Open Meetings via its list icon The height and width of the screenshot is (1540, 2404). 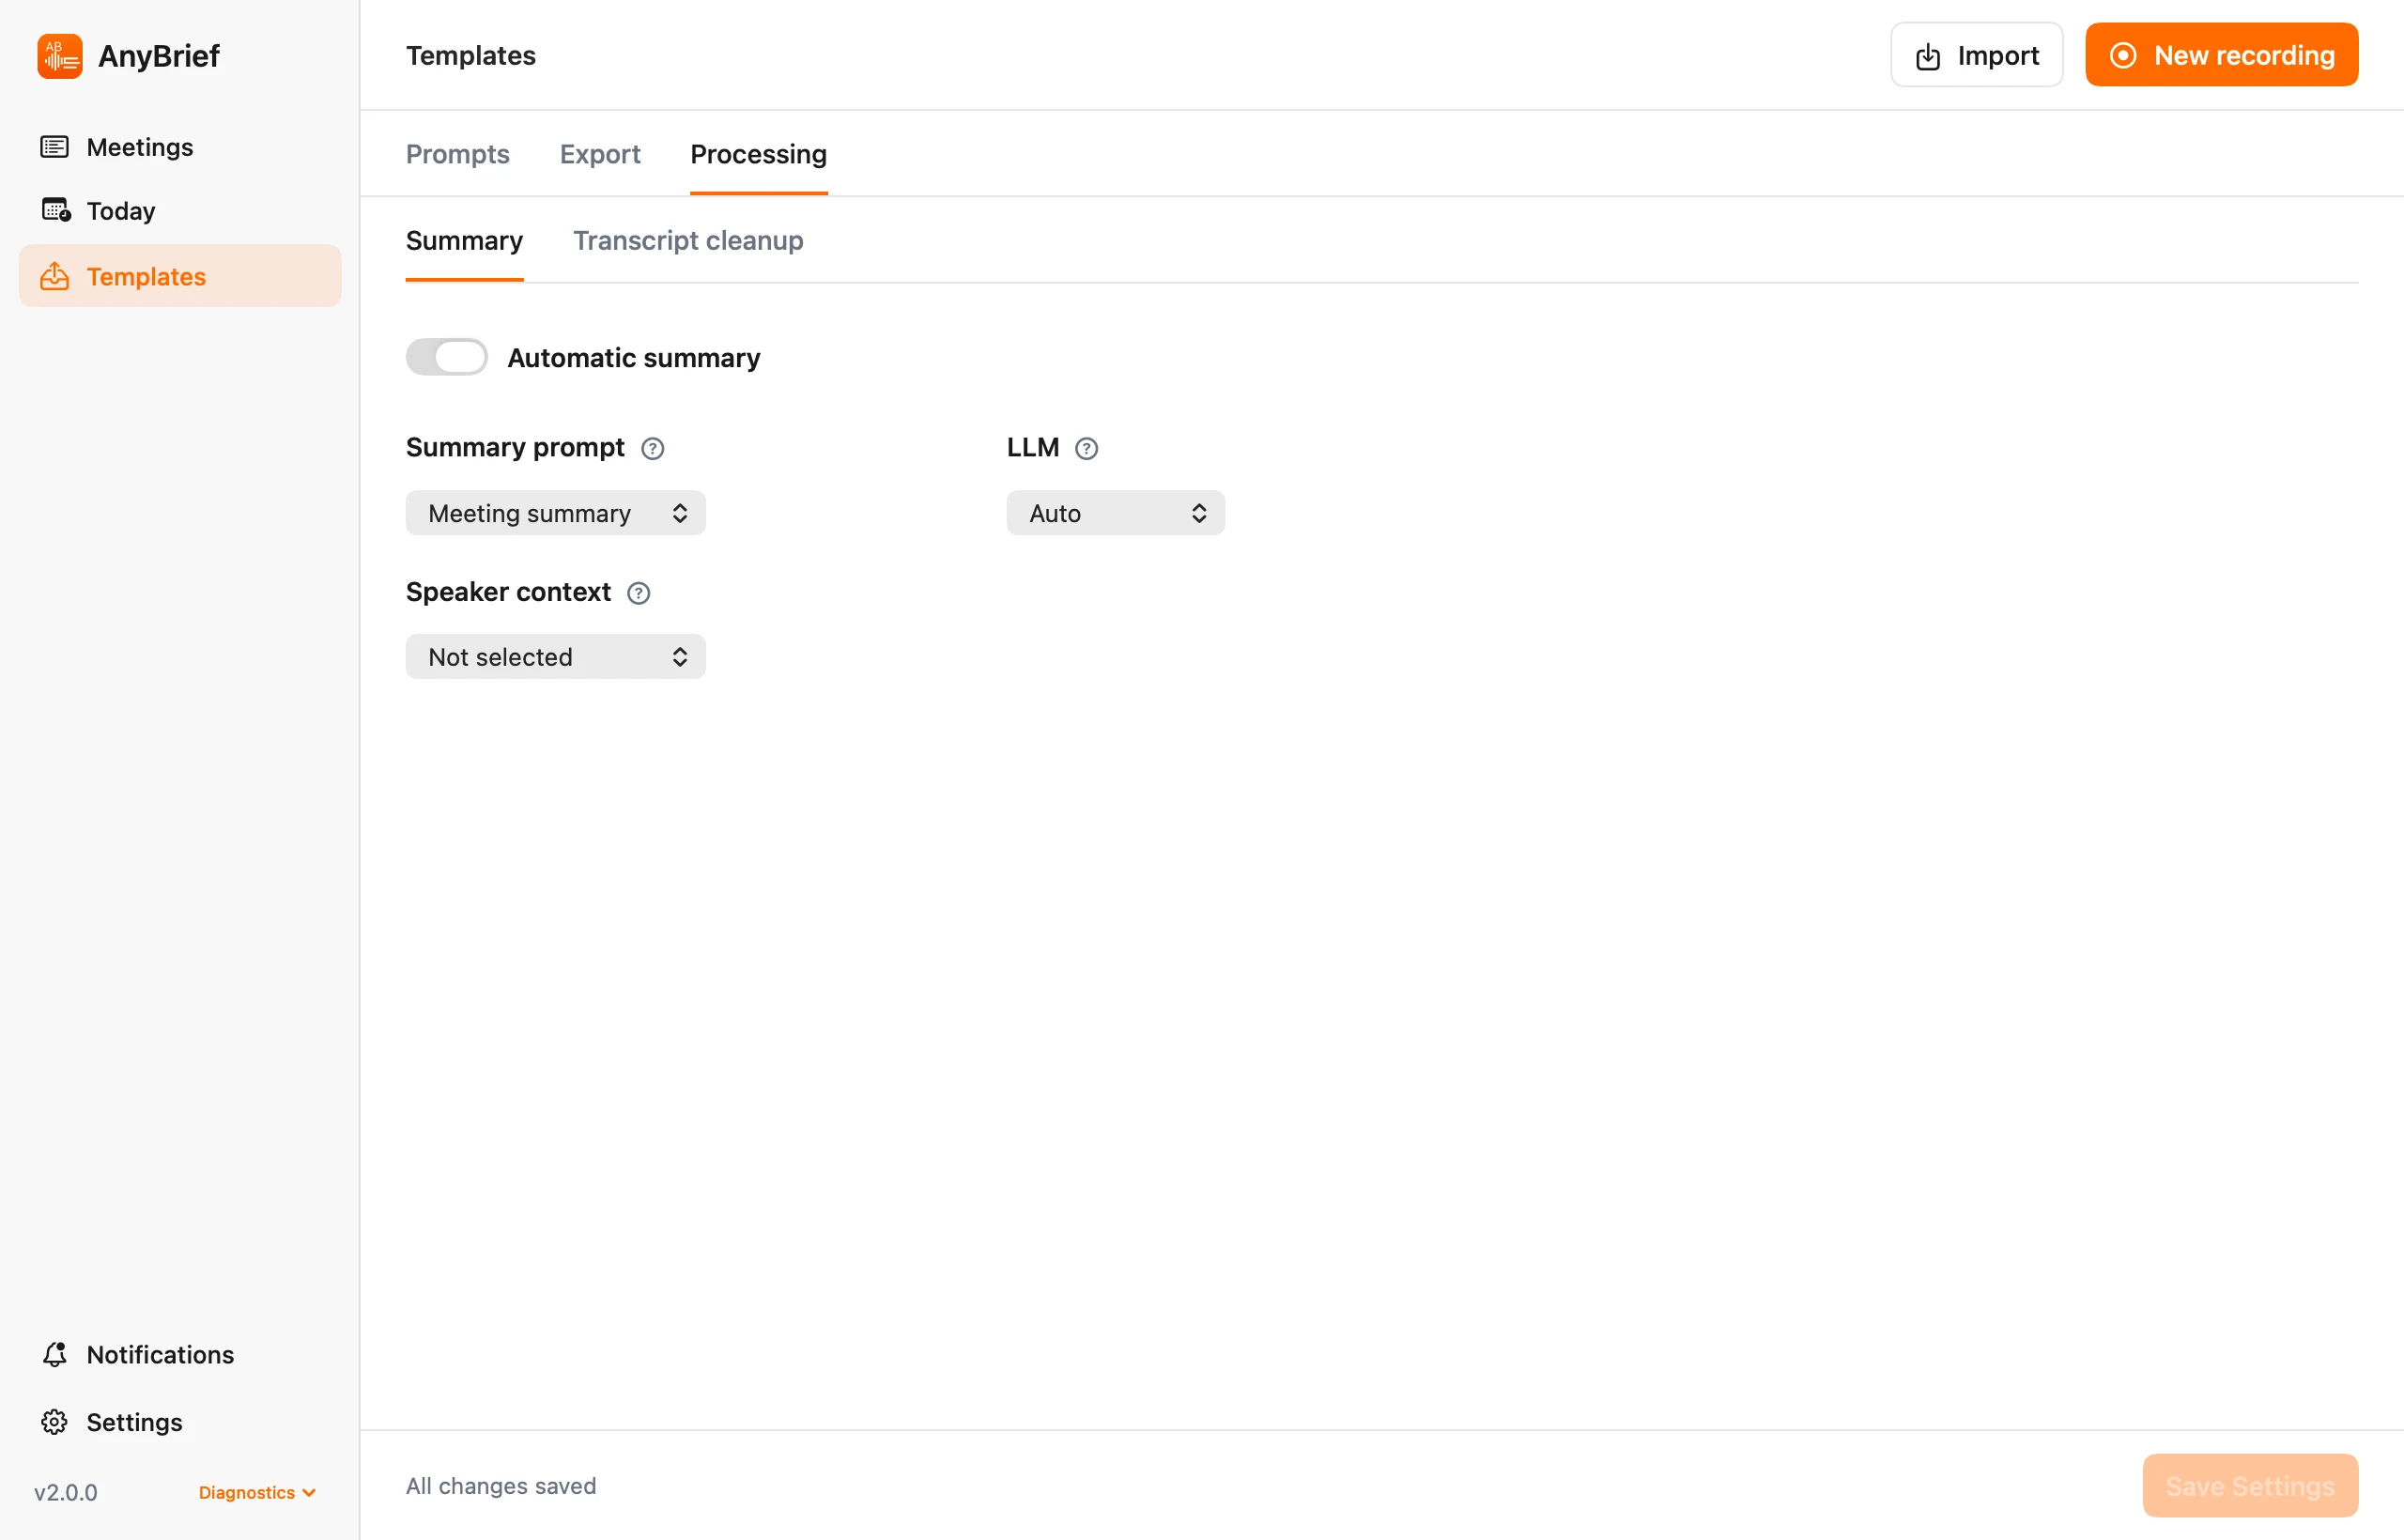(x=54, y=147)
